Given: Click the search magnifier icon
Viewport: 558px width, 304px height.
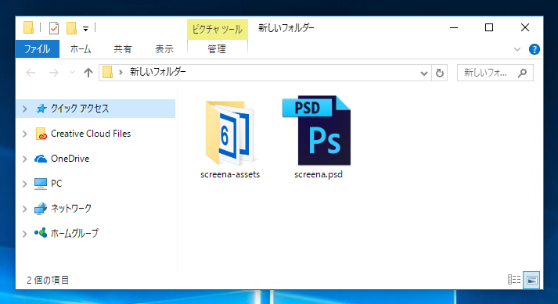Looking at the screenshot, I should point(523,73).
